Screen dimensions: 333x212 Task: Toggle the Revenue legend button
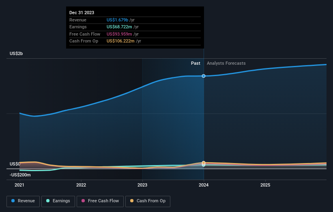click(23, 201)
